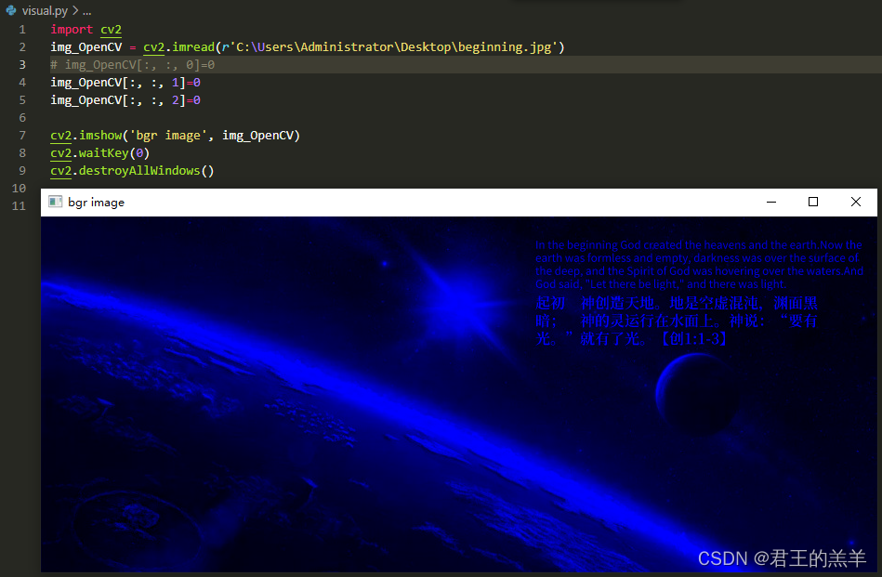The height and width of the screenshot is (577, 882).
Task: Click the 'import' keyword on line 1
Action: 72,29
